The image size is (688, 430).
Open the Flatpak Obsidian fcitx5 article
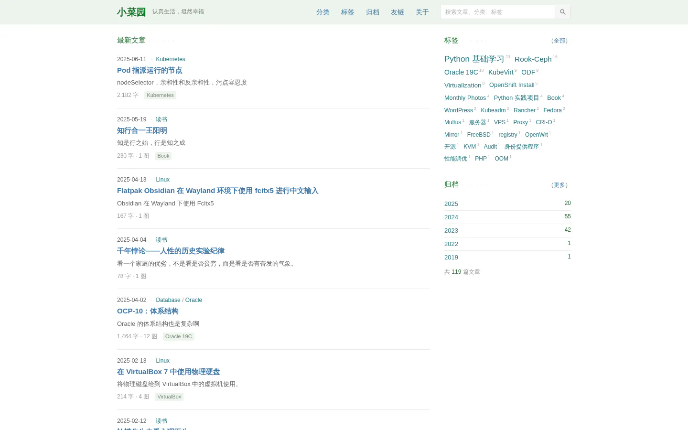[217, 191]
